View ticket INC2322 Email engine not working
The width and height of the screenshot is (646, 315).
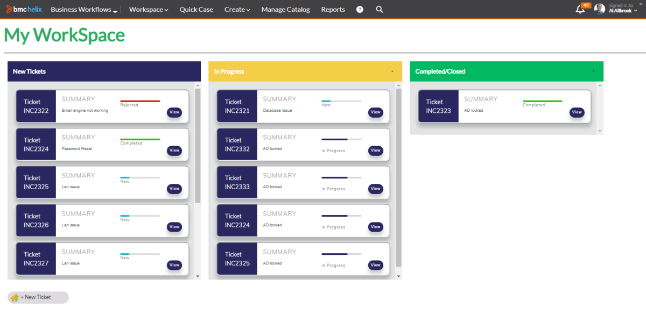tap(174, 112)
